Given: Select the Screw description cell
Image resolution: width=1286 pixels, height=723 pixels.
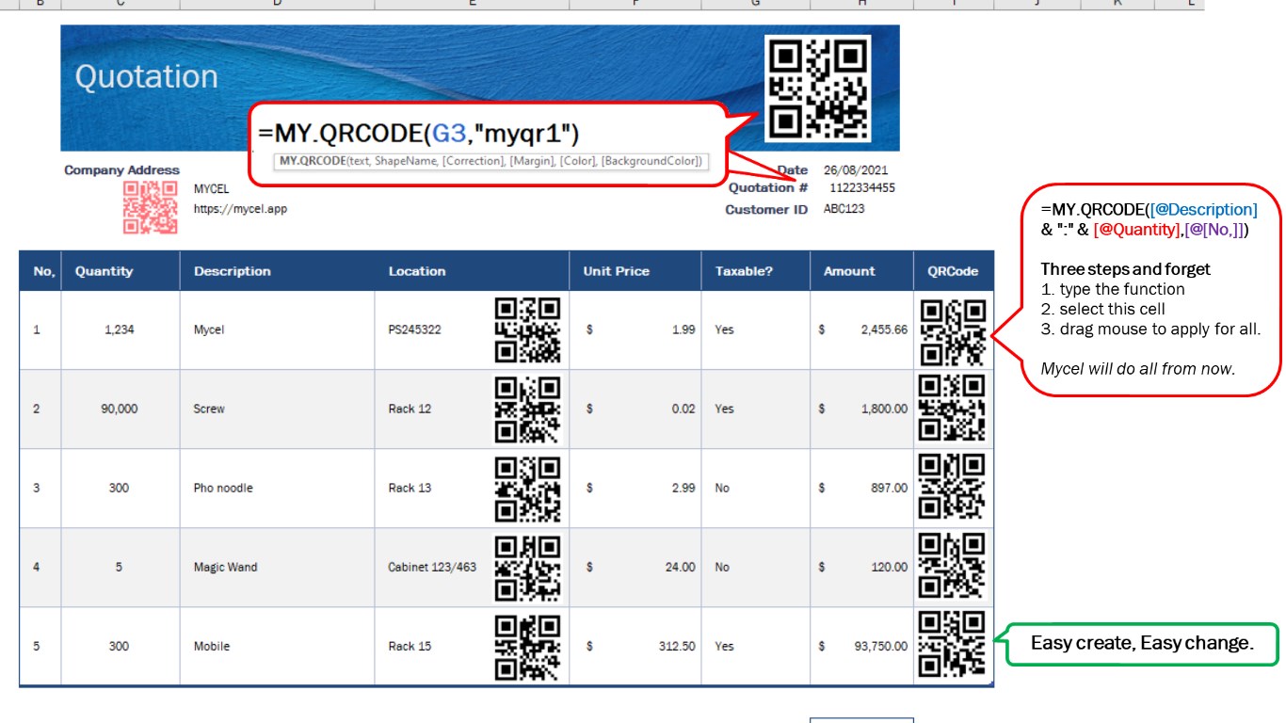Looking at the screenshot, I should point(277,410).
